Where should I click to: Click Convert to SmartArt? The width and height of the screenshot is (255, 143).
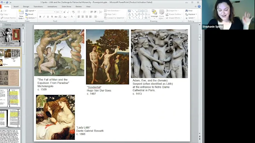[x=115, y=18]
